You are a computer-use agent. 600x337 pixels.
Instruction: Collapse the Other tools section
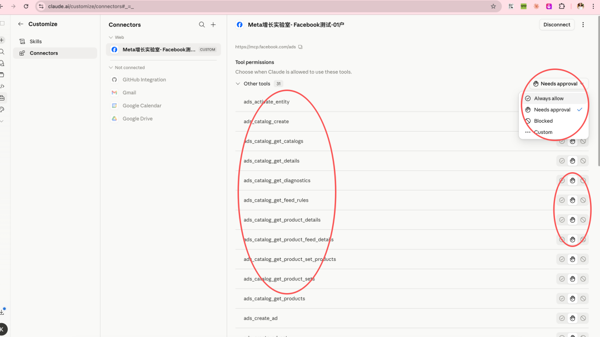click(238, 84)
